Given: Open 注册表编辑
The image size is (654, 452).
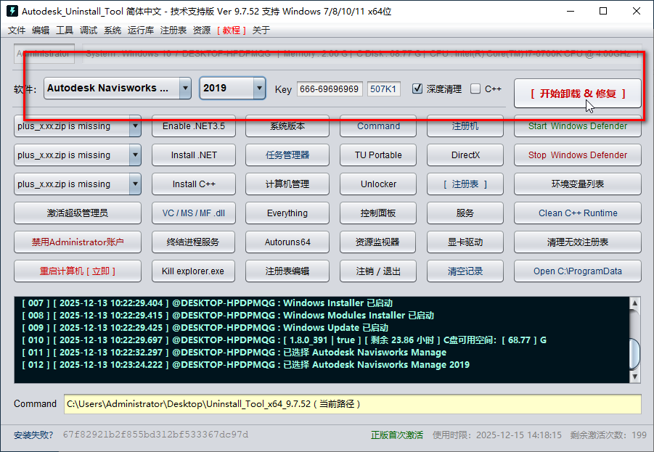Looking at the screenshot, I should [x=287, y=271].
